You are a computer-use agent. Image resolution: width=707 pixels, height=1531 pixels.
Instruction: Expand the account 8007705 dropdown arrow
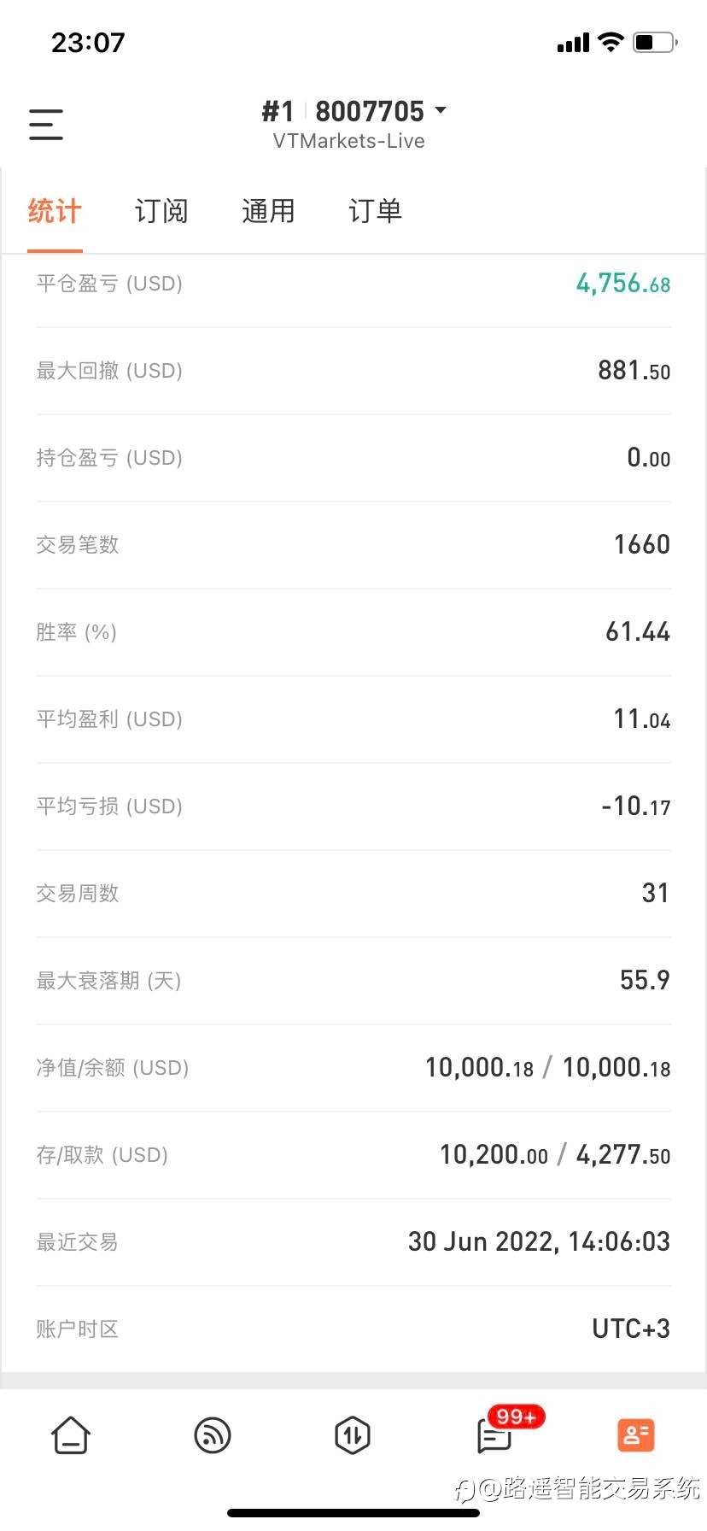point(441,110)
